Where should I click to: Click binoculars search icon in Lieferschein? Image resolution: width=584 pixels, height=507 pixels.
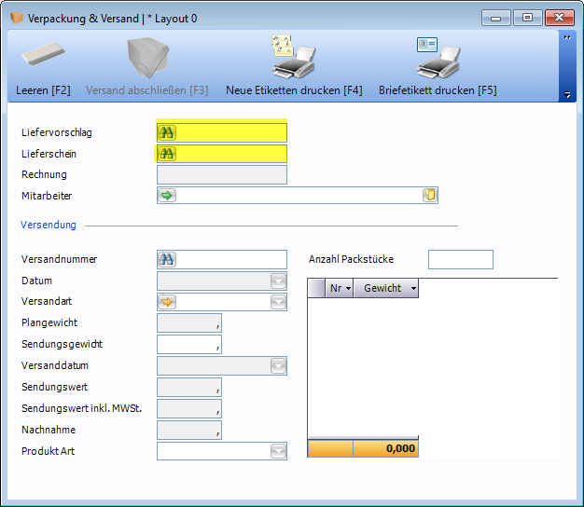click(x=167, y=154)
